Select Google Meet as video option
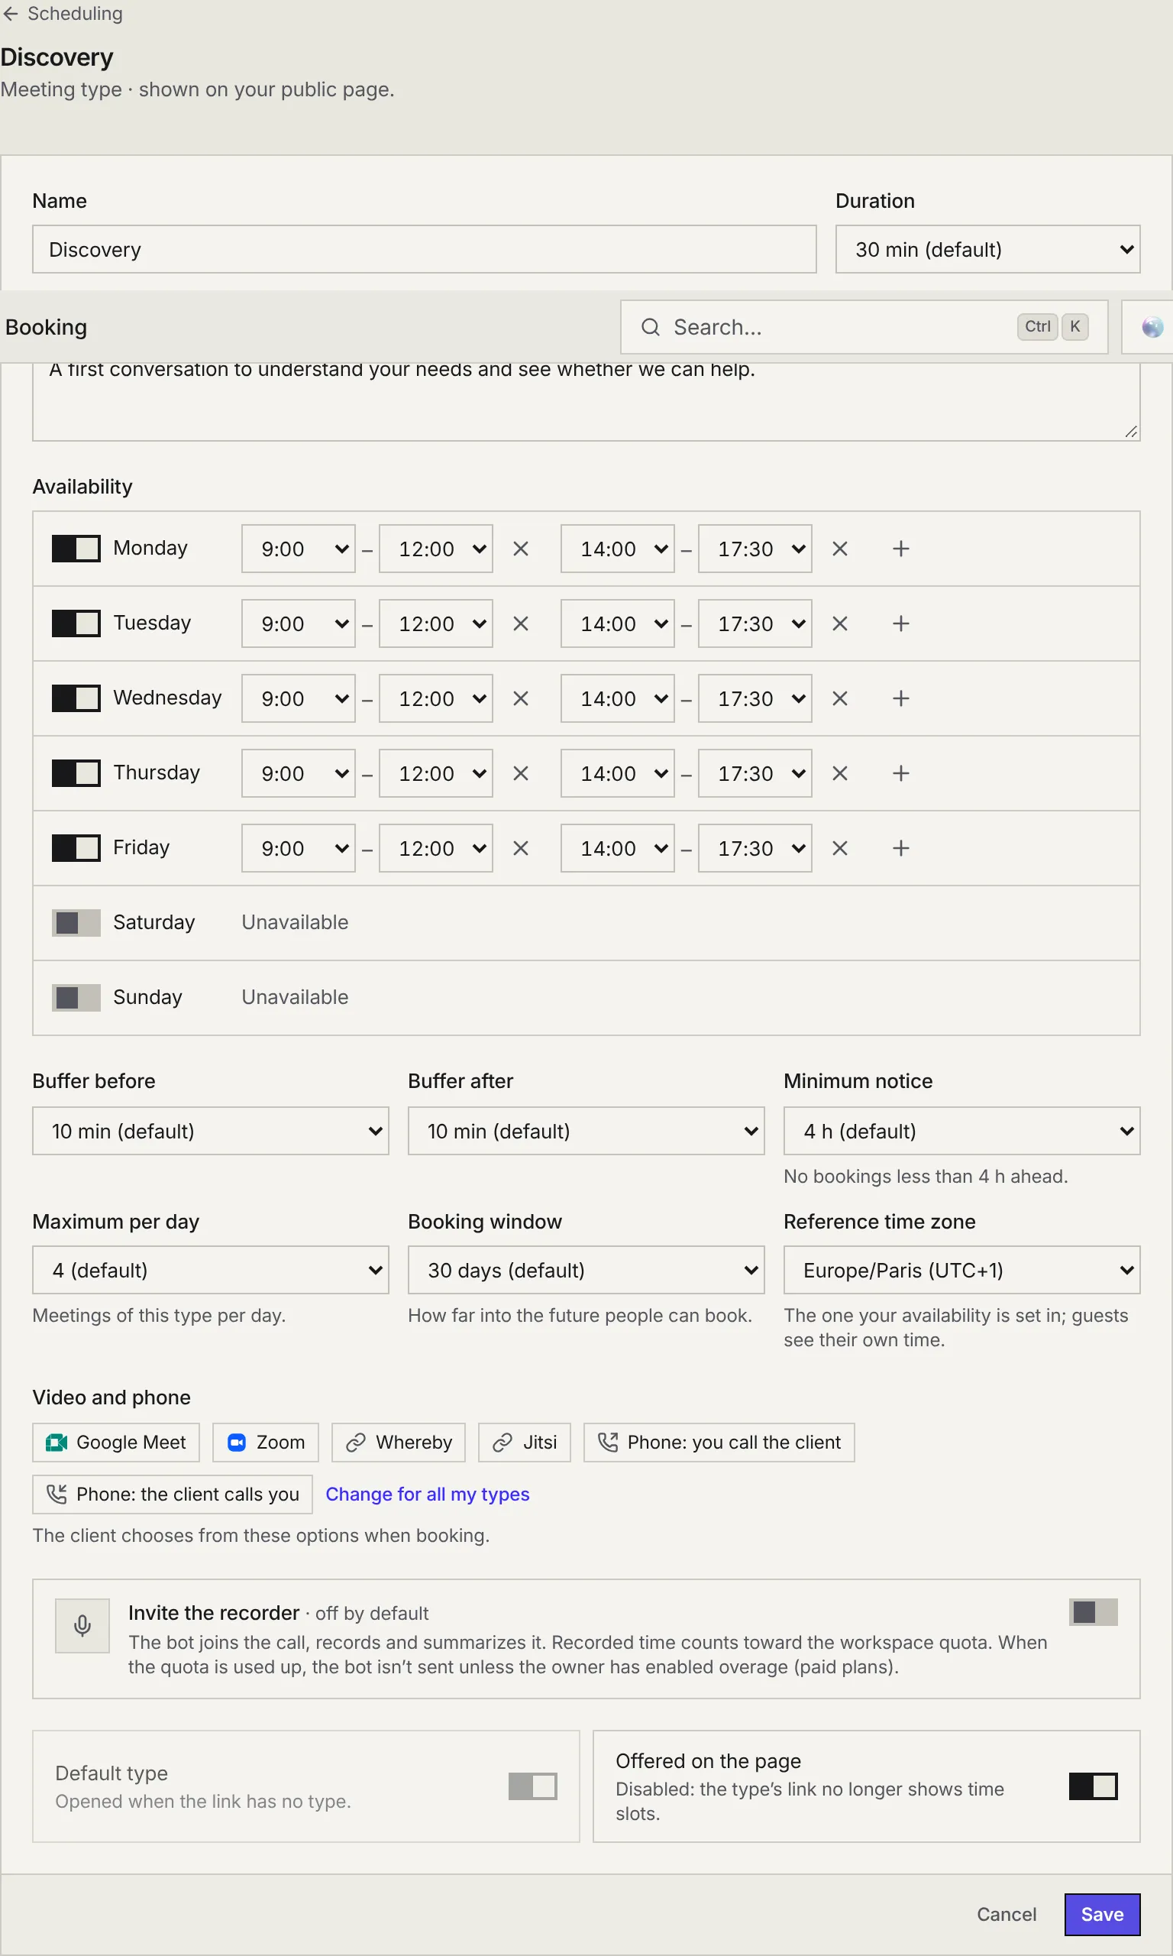 coord(116,1443)
